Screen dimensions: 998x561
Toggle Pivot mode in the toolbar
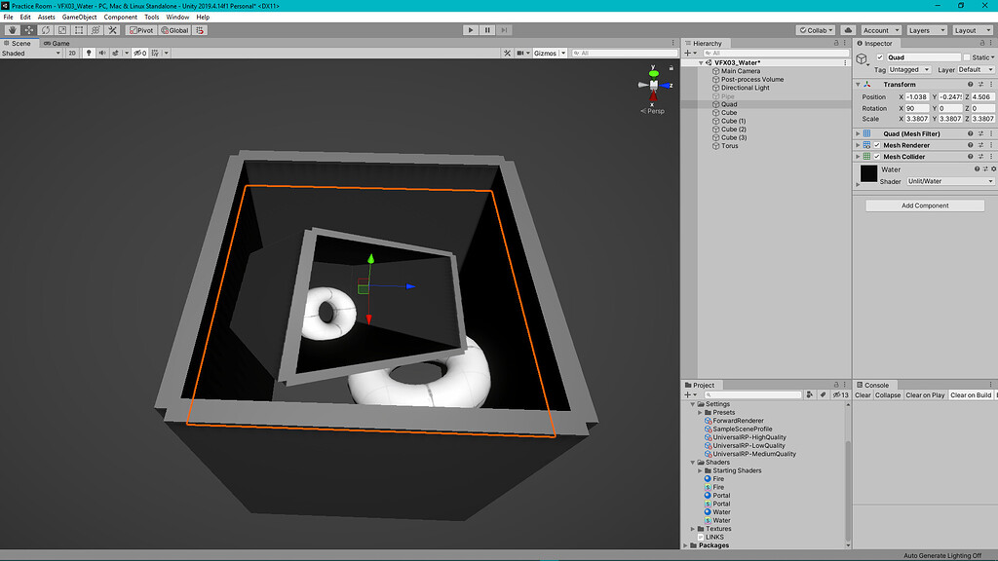[140, 30]
